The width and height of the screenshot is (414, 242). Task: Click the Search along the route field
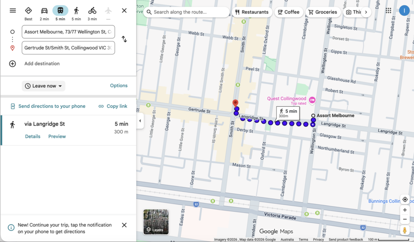point(186,12)
